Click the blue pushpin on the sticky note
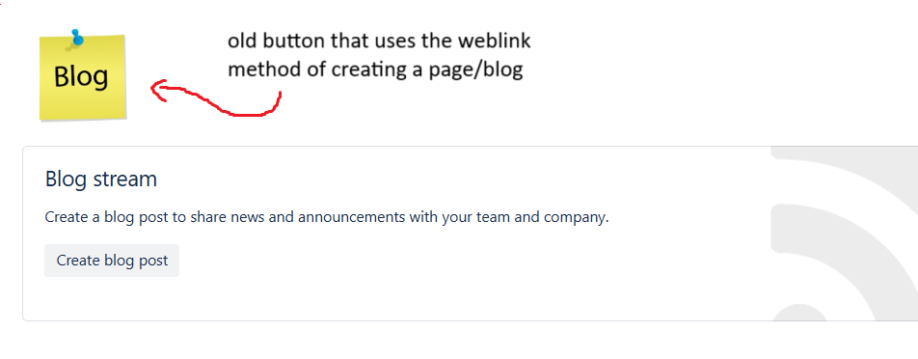Viewport: 918px width, 359px height. 76,38
